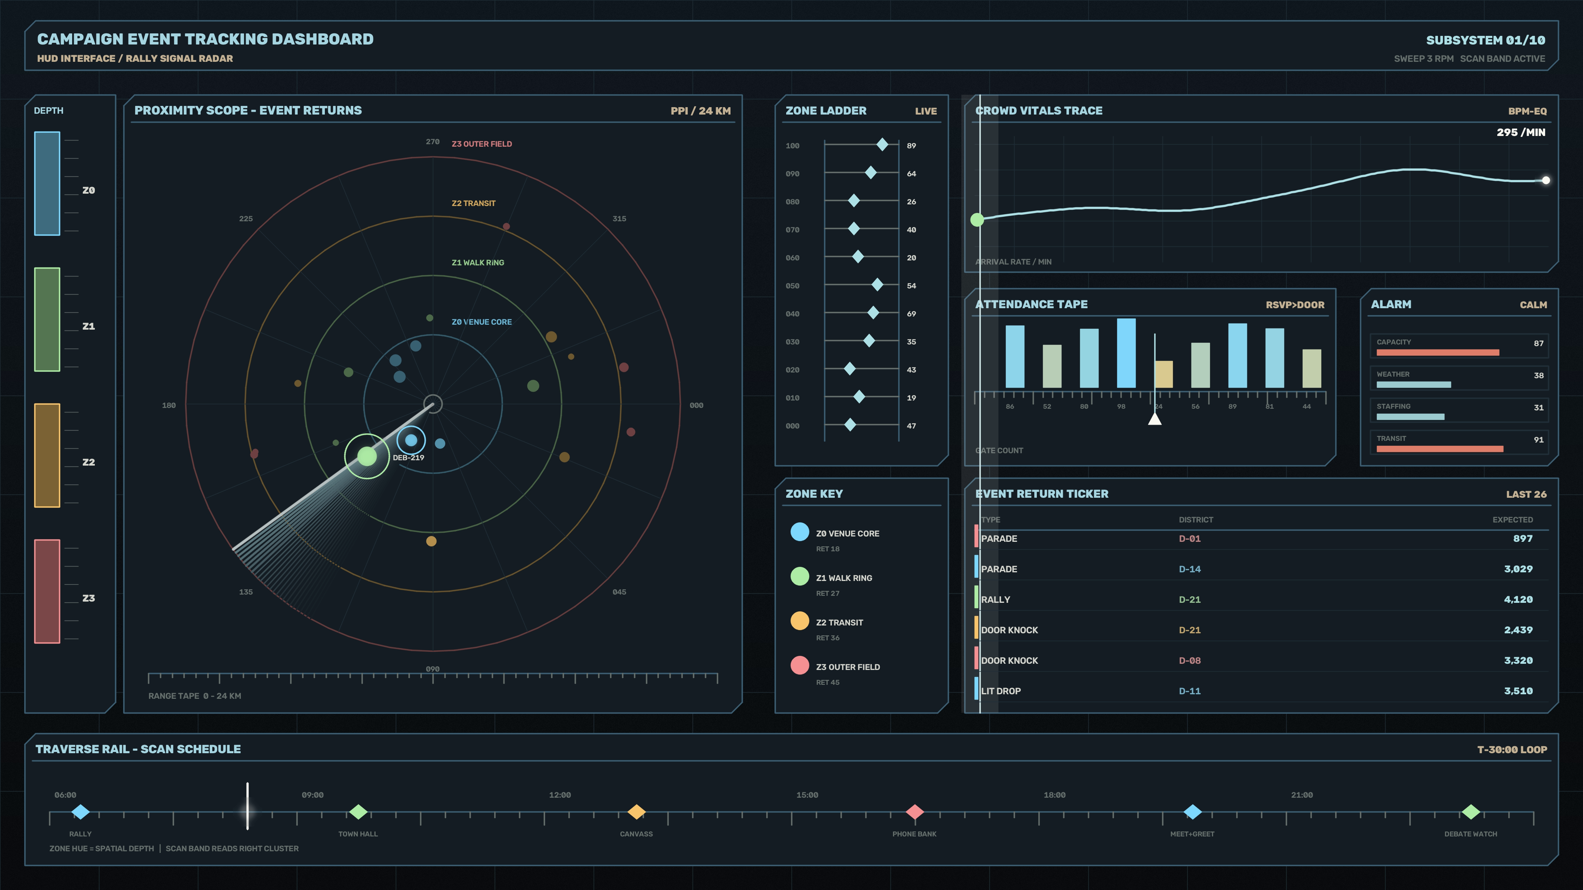Click the Z0 Venue Core legend dot

799,532
